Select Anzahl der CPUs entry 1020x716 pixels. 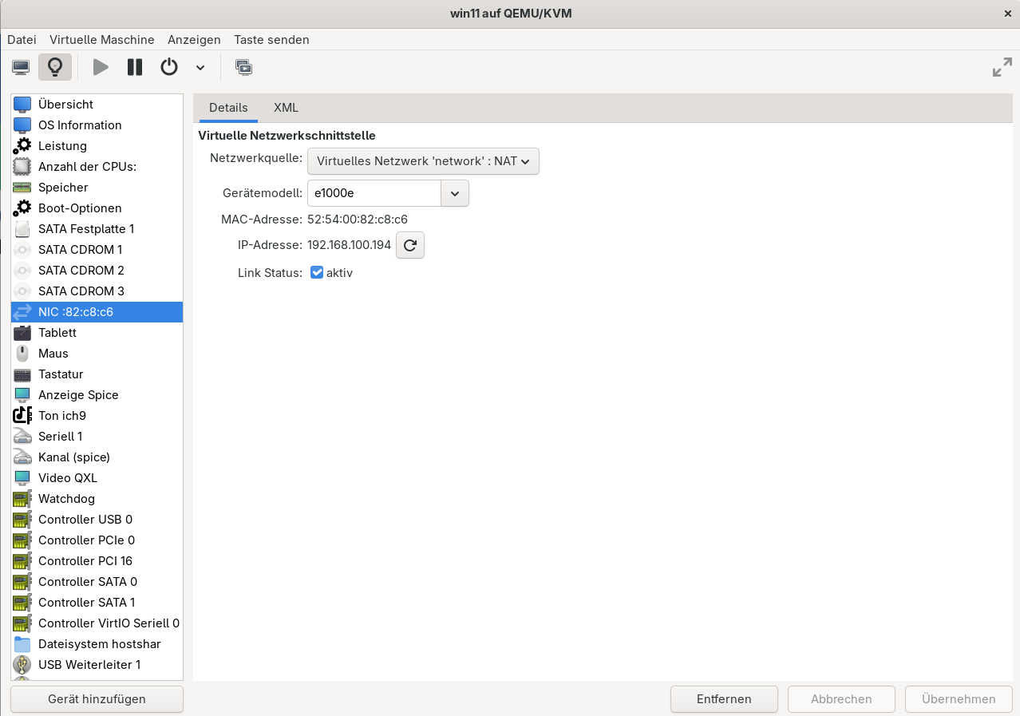(97, 167)
